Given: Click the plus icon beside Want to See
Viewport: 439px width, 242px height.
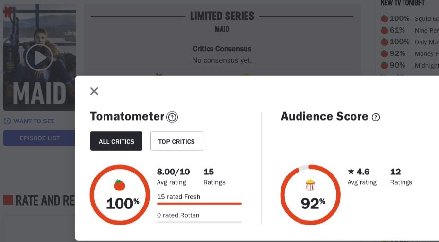Looking at the screenshot, I should coord(7,121).
